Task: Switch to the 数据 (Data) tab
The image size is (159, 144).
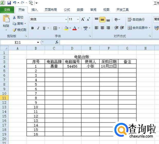Action: click(80, 10)
